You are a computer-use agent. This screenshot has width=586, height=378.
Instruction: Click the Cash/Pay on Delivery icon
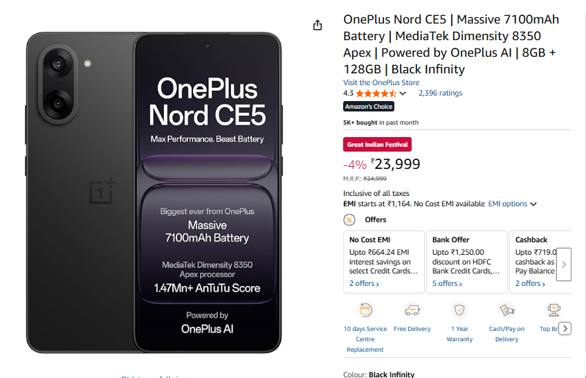click(x=506, y=309)
